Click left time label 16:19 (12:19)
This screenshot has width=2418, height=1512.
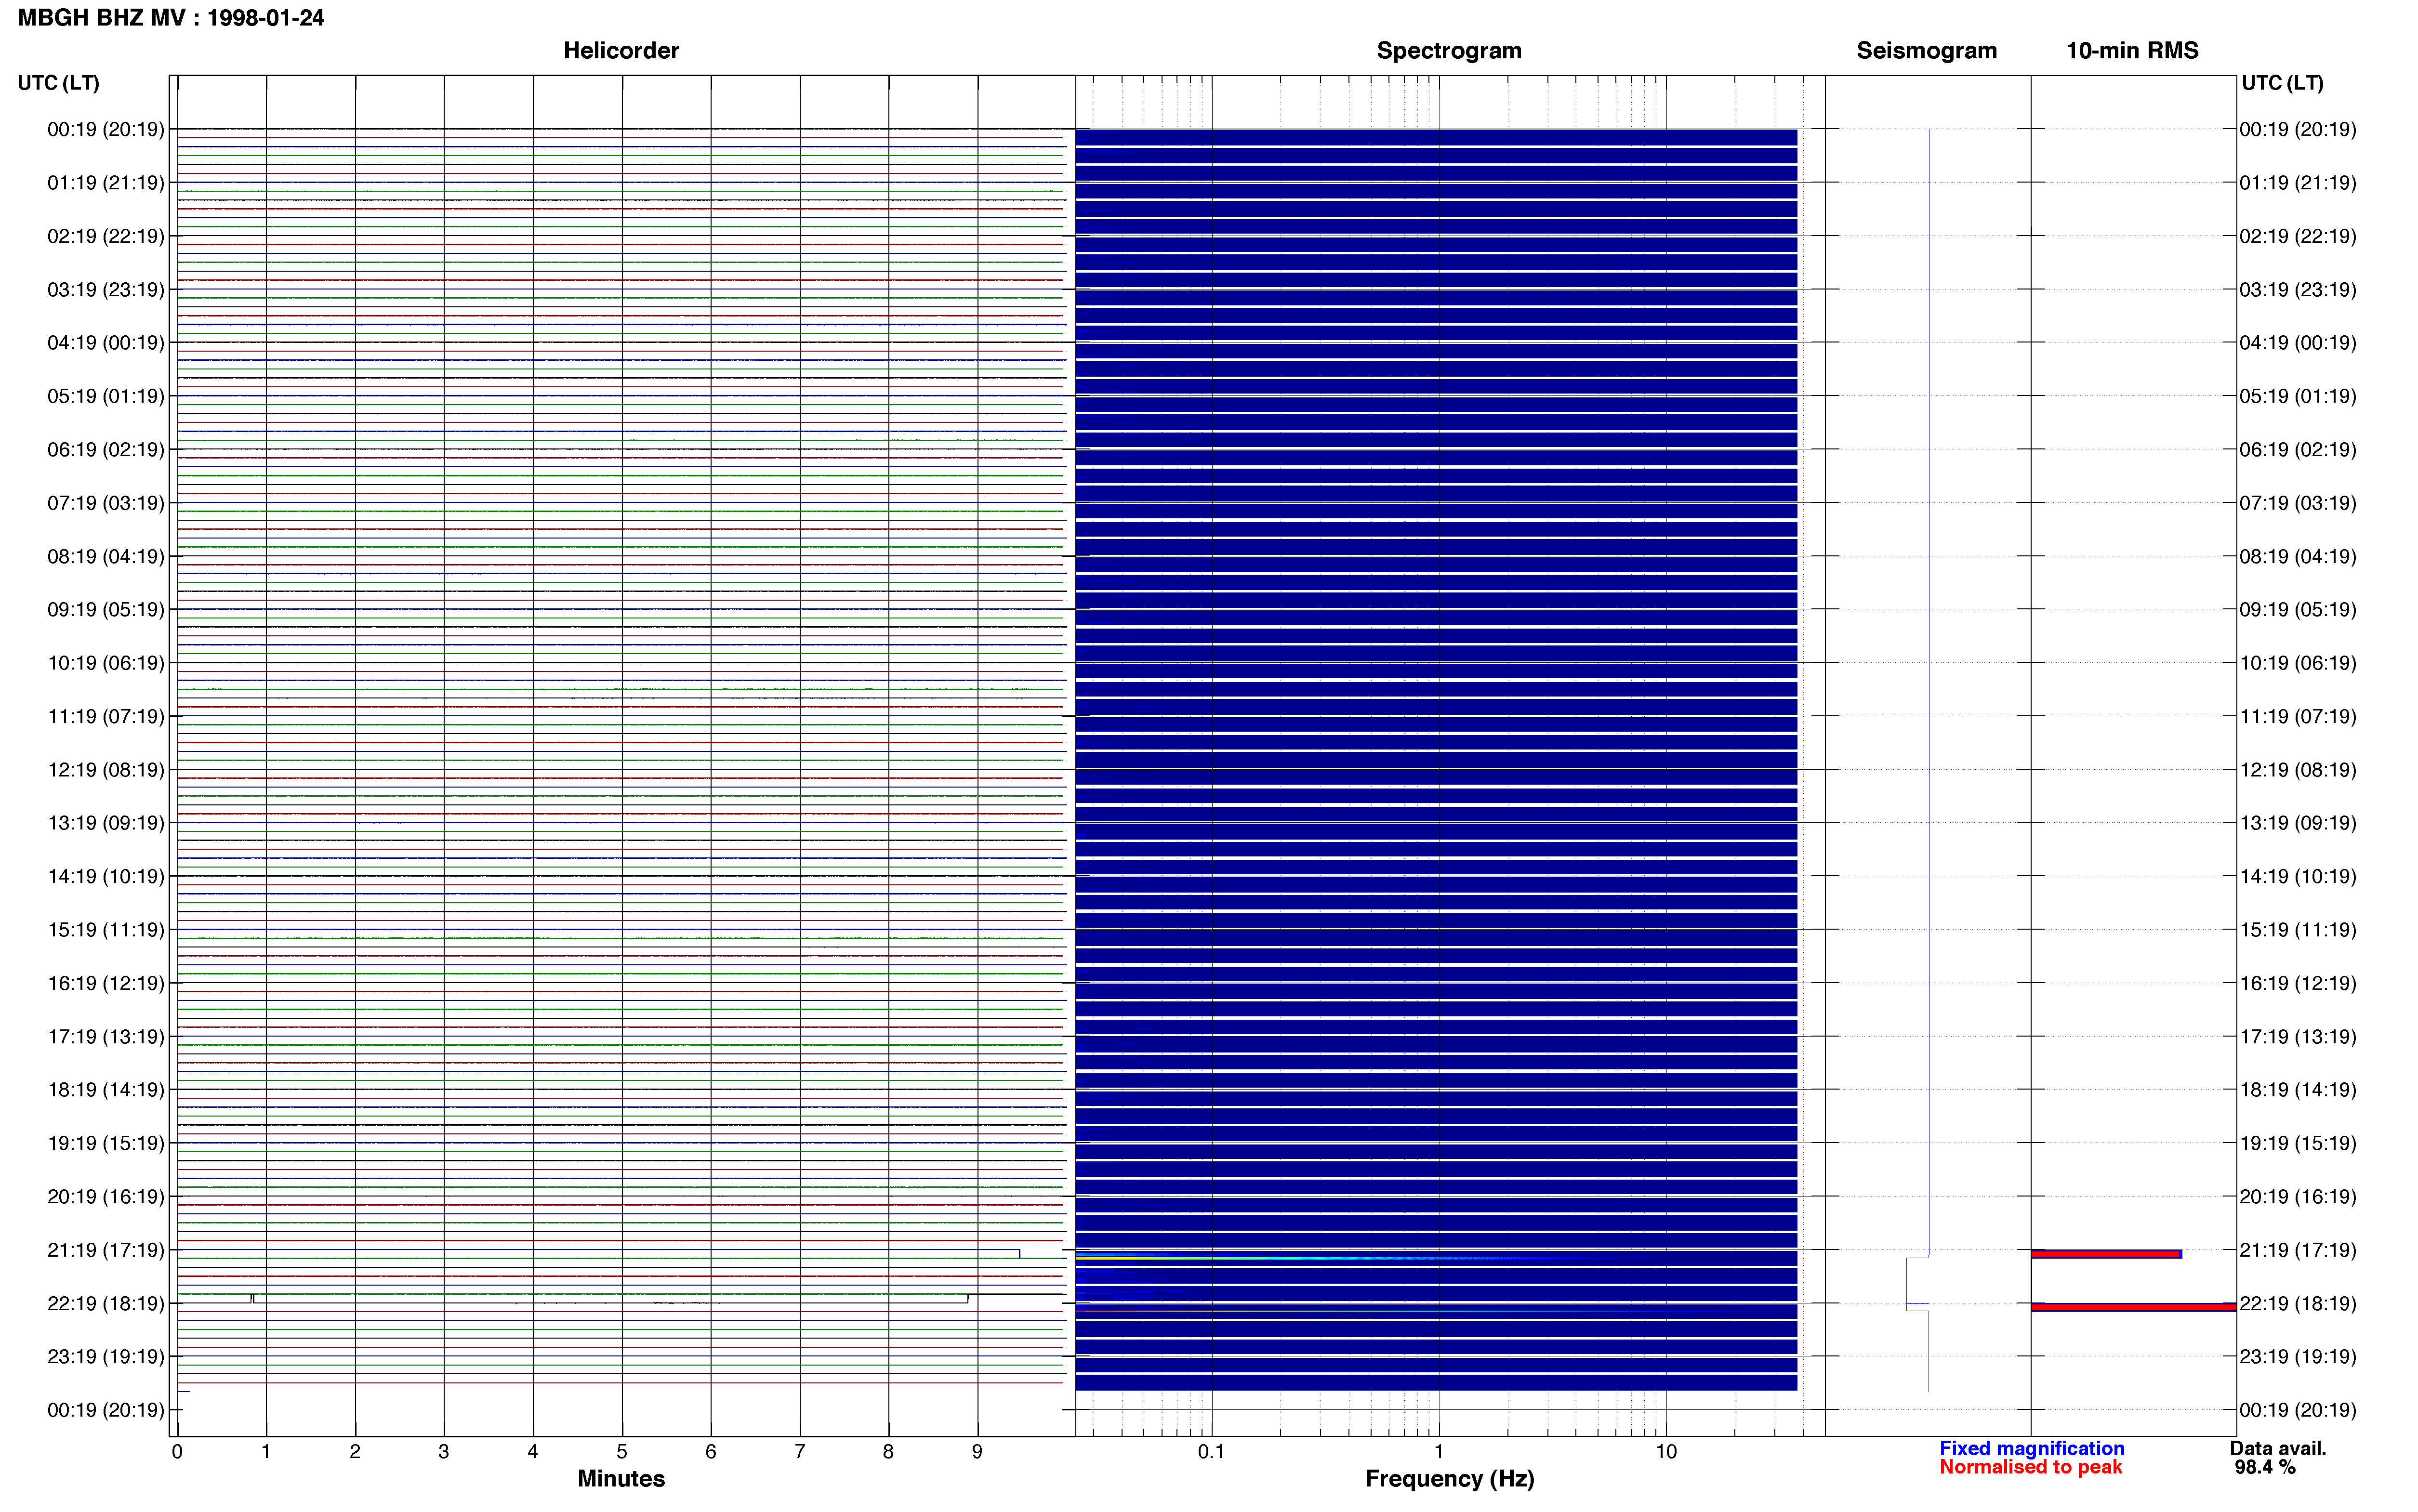106,983
